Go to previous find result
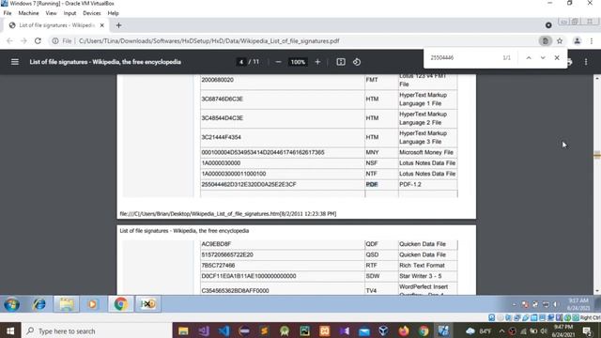Viewport: 601px width, 338px height. [x=529, y=57]
